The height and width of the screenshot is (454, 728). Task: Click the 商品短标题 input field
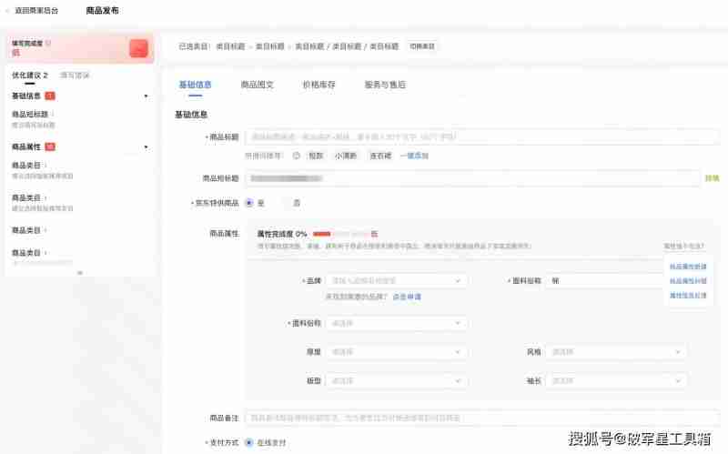point(472,178)
